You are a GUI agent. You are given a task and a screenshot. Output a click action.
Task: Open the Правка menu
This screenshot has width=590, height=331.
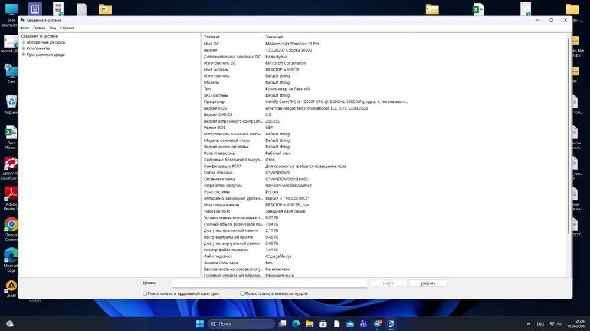point(39,28)
